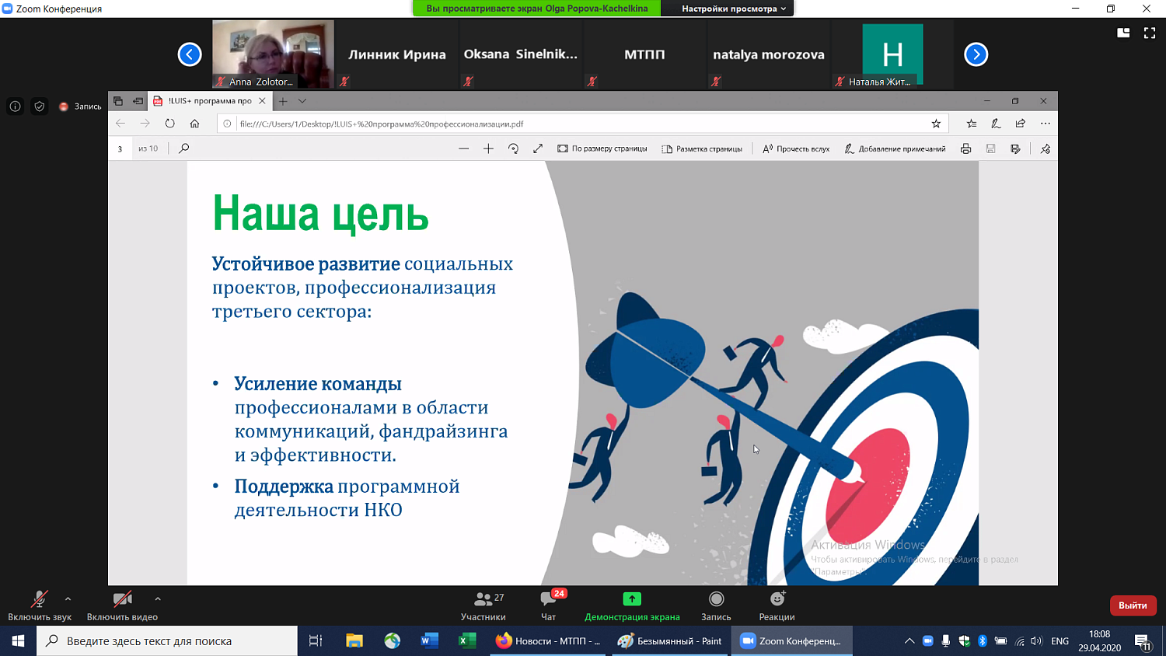Image resolution: width=1166 pixels, height=656 pixels.
Task: Open Участники panel
Action: pos(484,605)
